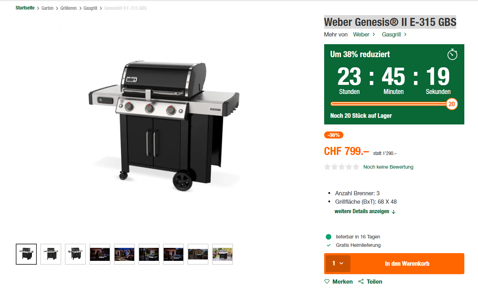478x291 pixels.
Task: Select the second grill thumbnail
Action: click(x=51, y=254)
